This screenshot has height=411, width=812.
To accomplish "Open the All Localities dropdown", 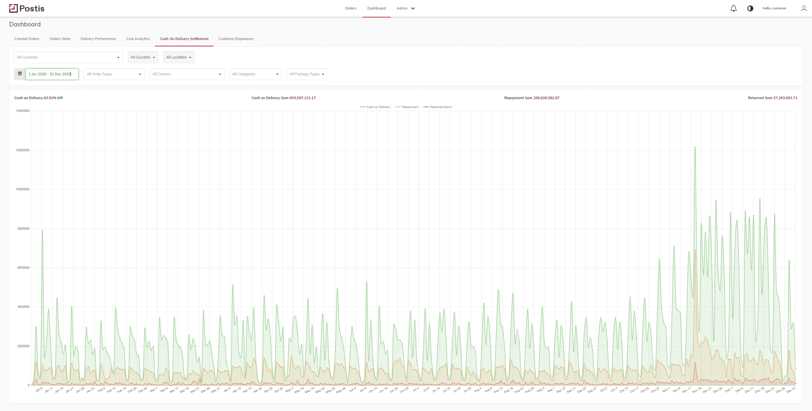I will 179,57.
